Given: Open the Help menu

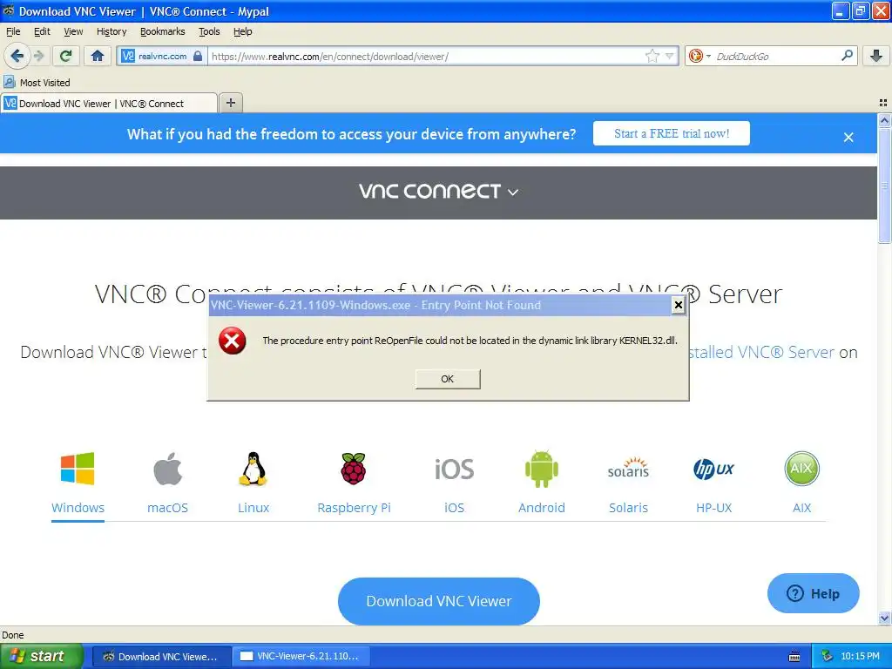Looking at the screenshot, I should point(243,31).
